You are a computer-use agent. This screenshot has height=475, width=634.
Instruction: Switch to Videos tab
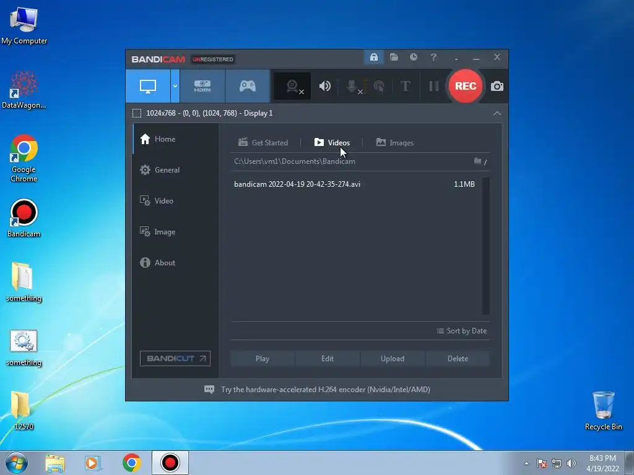point(332,143)
